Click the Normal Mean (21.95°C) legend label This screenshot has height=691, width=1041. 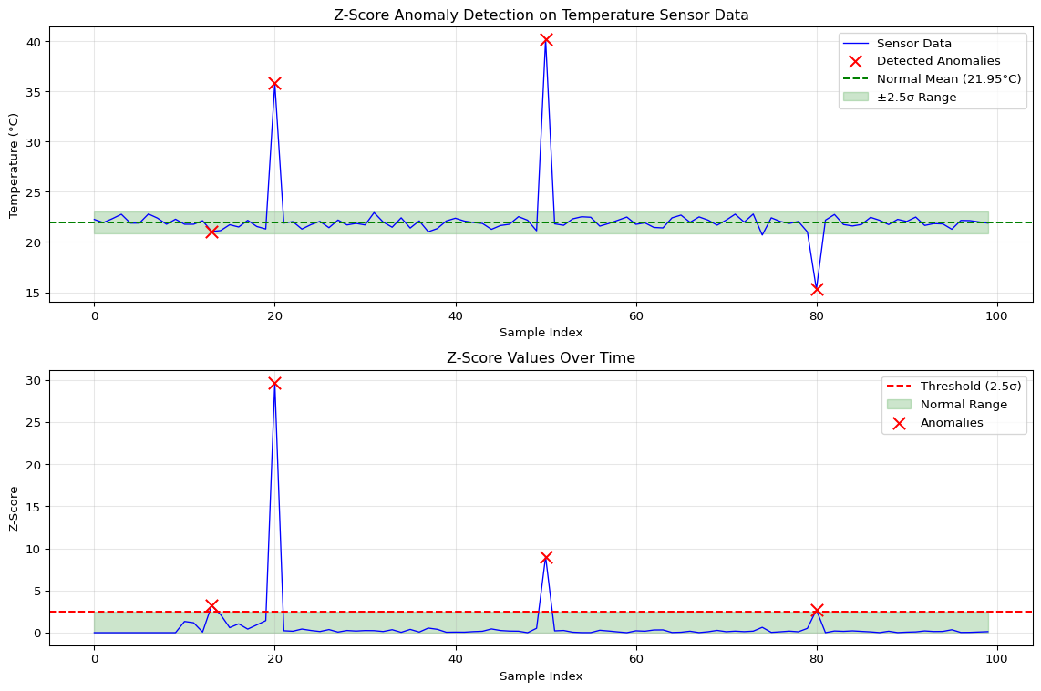[949, 79]
